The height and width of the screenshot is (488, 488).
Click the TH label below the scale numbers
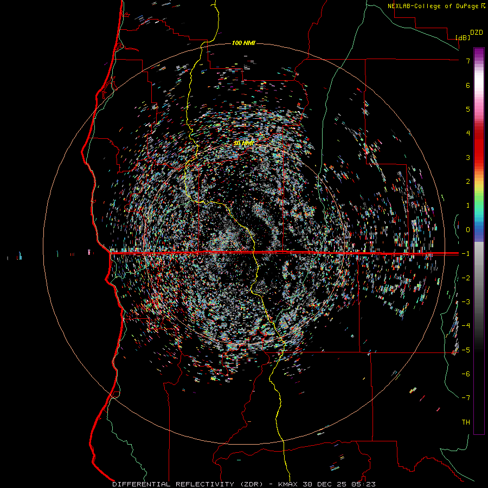pos(466,422)
